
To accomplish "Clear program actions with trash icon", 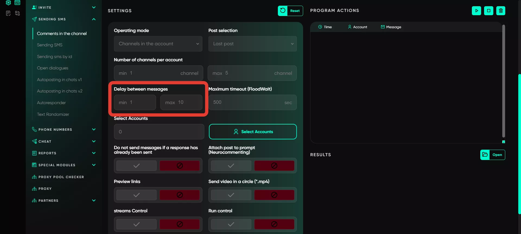I will pyautogui.click(x=501, y=11).
